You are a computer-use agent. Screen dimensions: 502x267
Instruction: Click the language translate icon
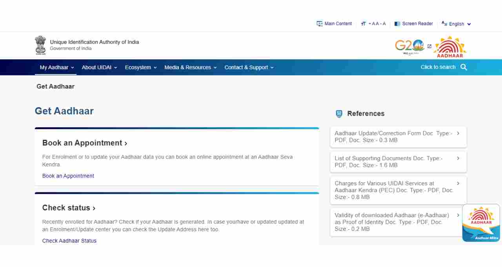click(x=444, y=24)
